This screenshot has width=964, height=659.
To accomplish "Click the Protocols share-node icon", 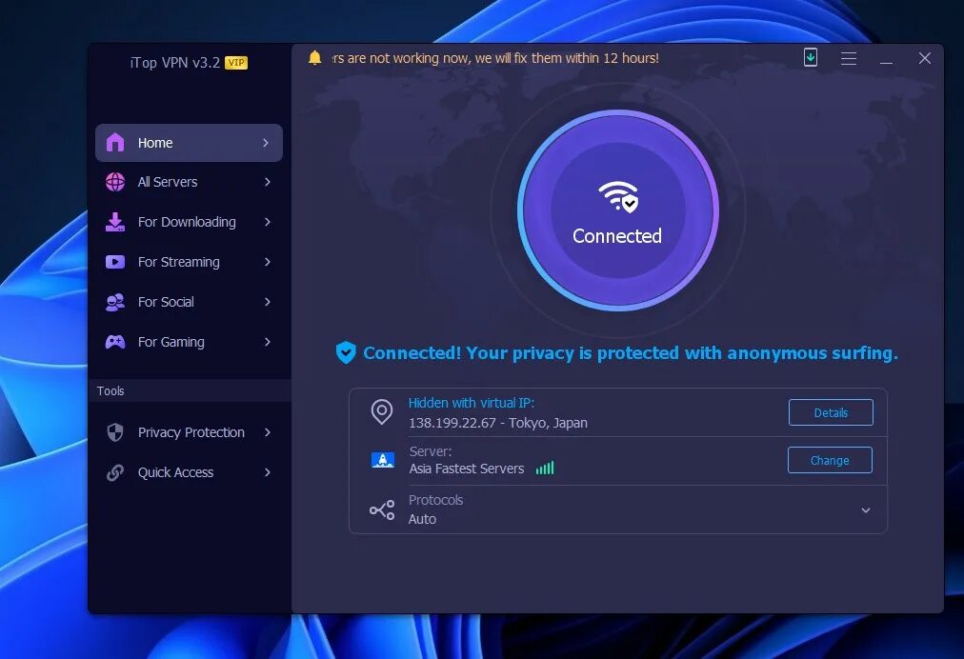I will [382, 509].
